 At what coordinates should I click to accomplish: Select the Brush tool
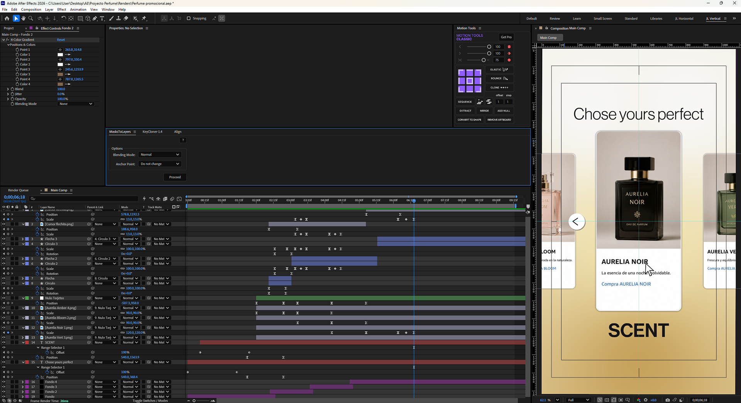(x=112, y=18)
